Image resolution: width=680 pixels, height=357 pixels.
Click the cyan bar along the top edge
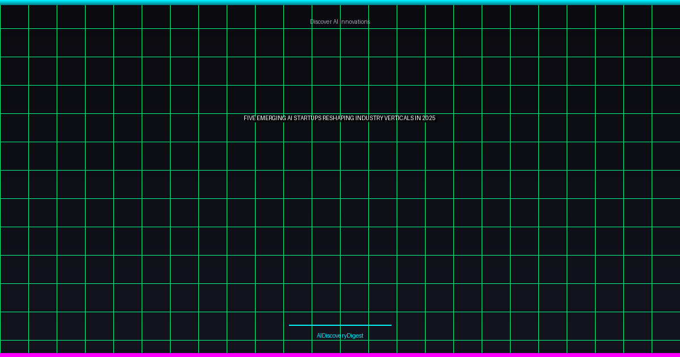tap(340, 2)
